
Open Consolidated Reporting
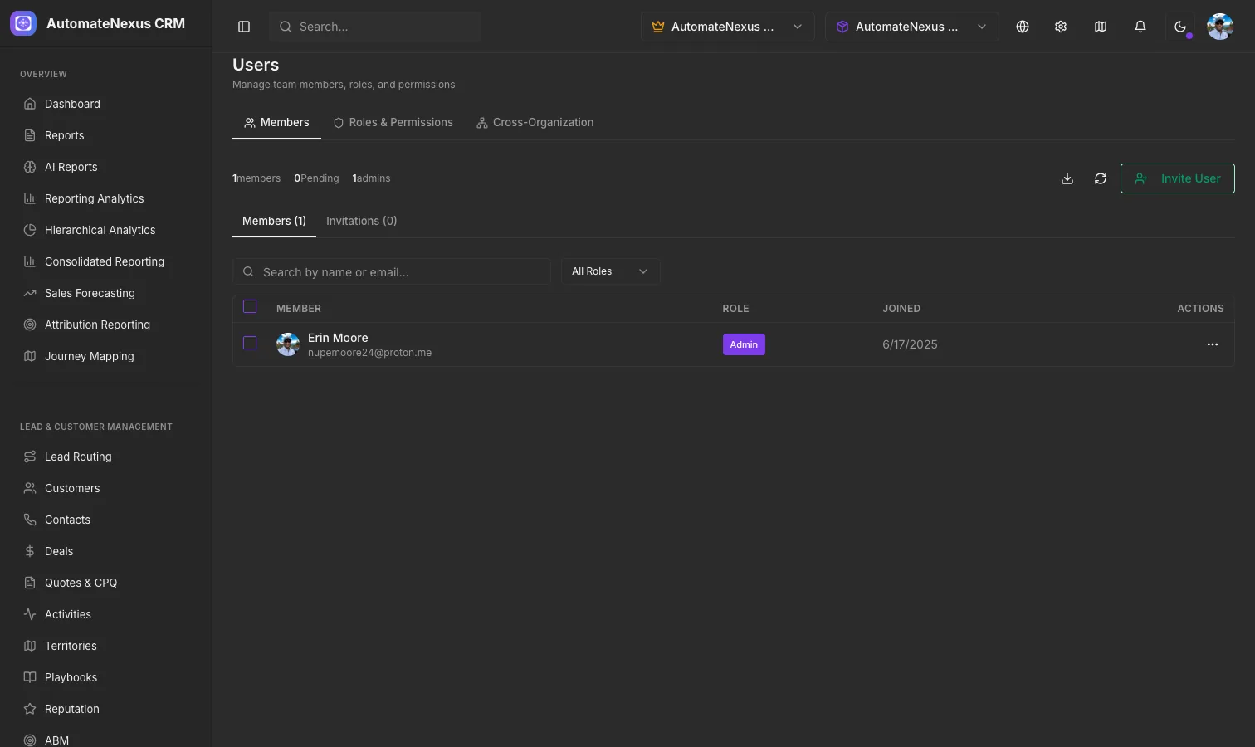tap(106, 261)
